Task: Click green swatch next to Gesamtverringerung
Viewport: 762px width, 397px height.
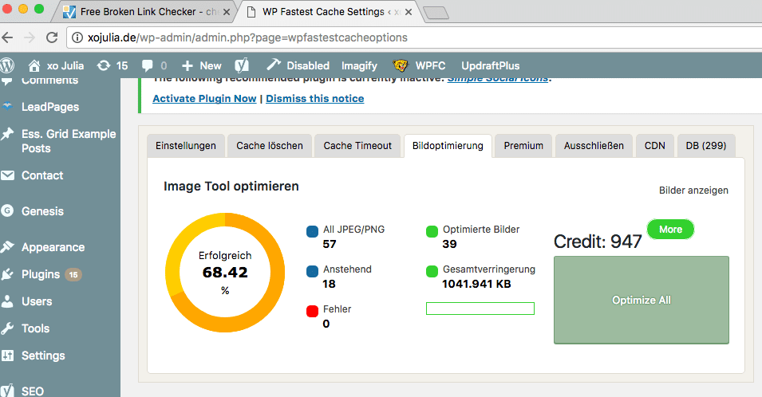Action: (x=432, y=271)
